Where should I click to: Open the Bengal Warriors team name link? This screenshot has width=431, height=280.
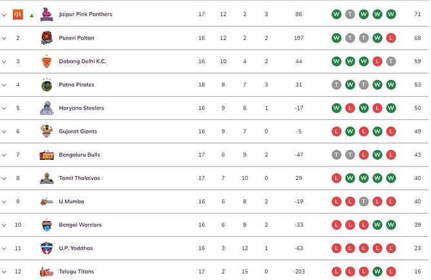point(80,225)
